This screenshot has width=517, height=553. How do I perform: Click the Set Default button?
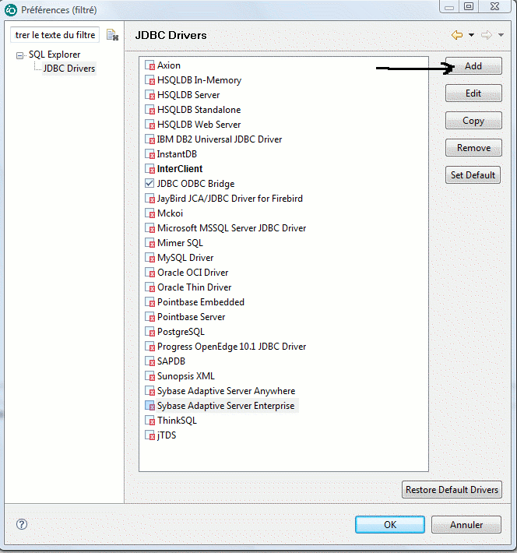coord(473,175)
